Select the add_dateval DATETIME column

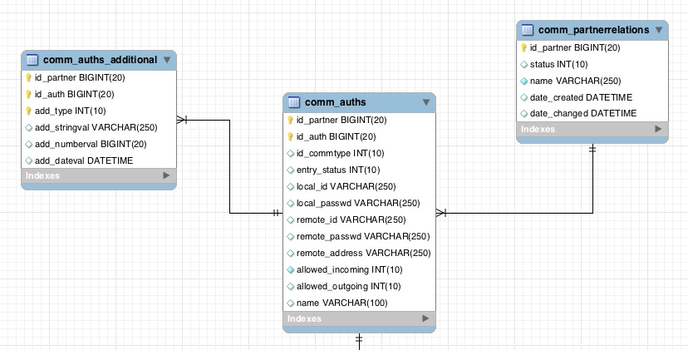[84, 160]
